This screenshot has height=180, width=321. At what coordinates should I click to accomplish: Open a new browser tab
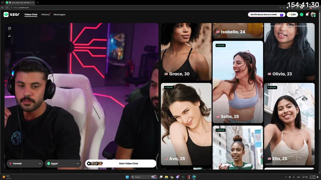[x=38, y=2]
